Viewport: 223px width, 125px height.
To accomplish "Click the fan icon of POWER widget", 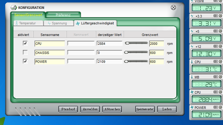I will [192, 107].
